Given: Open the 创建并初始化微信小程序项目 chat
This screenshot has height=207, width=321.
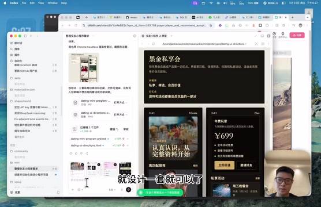Looking at the screenshot, I should tap(34, 175).
